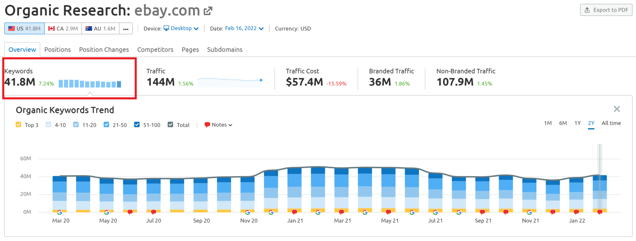The image size is (636, 241).
Task: Click the Google update icon after May 21
Action: (x=412, y=212)
